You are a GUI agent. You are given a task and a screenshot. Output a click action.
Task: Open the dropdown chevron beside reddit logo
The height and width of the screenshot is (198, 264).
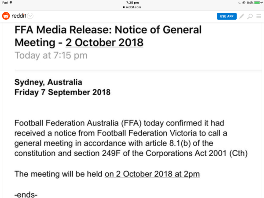click(30, 16)
